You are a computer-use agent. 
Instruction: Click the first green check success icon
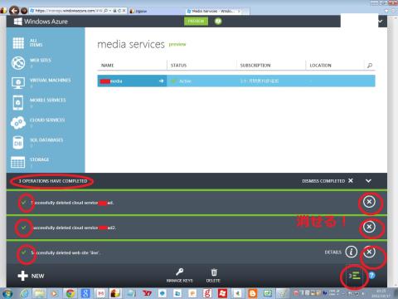pos(24,203)
